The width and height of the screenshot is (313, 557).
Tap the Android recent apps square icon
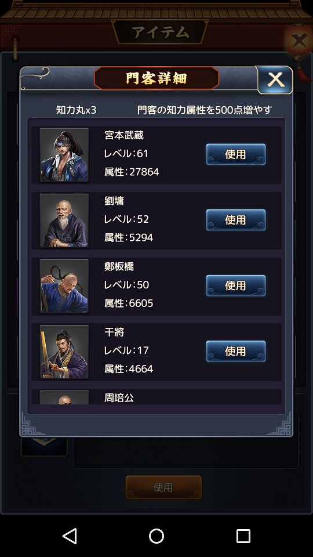243,536
